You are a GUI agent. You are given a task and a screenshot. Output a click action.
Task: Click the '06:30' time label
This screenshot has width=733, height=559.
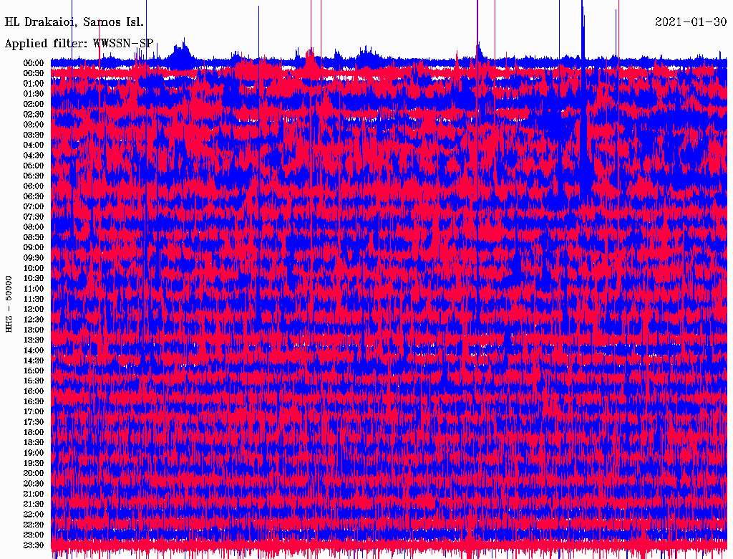tap(34, 196)
